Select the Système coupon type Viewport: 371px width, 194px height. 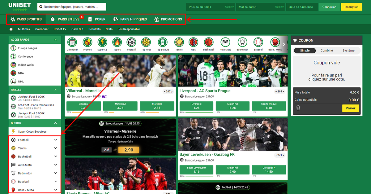click(x=348, y=51)
